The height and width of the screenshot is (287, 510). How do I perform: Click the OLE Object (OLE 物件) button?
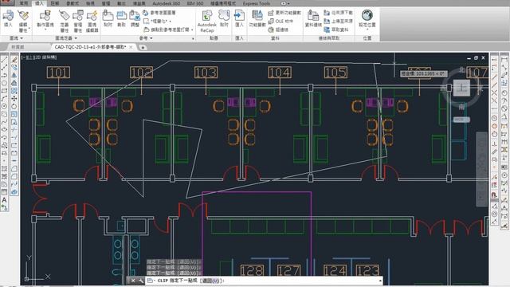[x=280, y=22]
